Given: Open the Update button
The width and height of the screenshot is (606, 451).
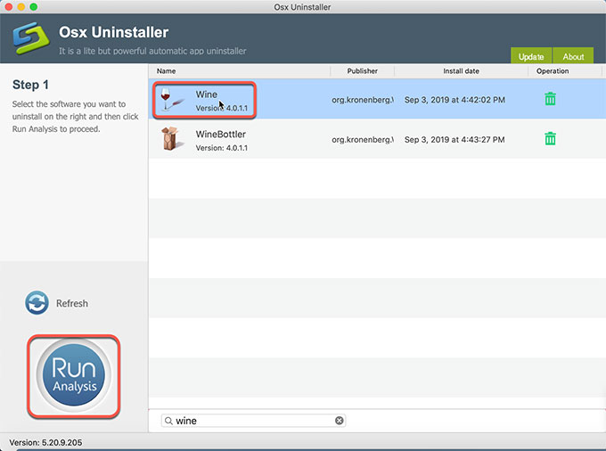Looking at the screenshot, I should [531, 56].
